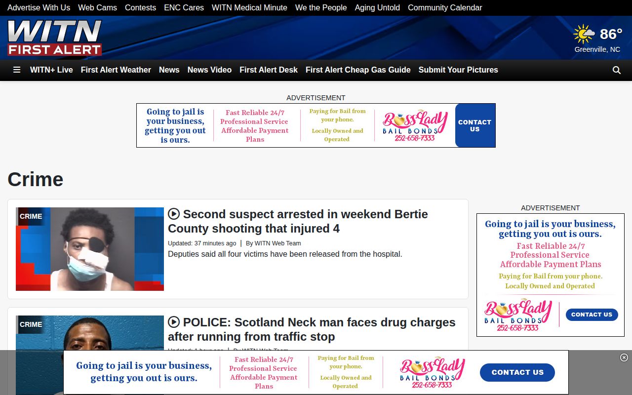Click Contact Us in top banner ad

[x=475, y=125]
